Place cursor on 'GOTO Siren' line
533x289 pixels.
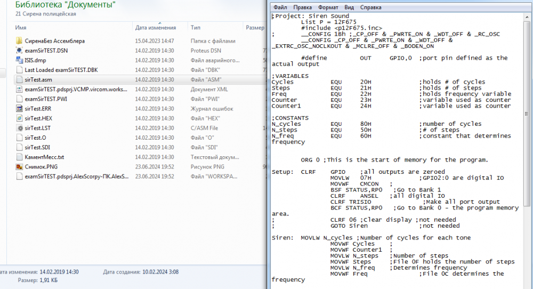tap(349, 226)
